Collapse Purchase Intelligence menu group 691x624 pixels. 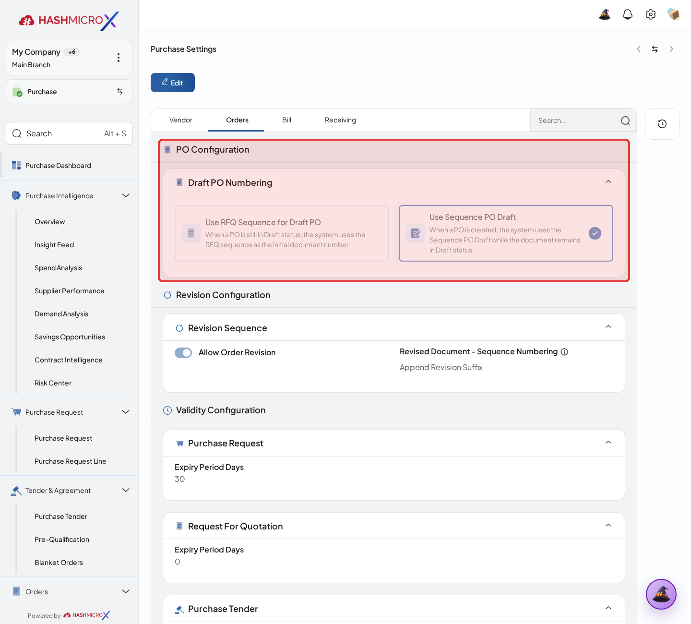tap(126, 195)
